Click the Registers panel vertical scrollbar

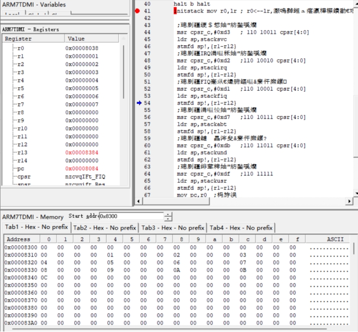point(124,72)
